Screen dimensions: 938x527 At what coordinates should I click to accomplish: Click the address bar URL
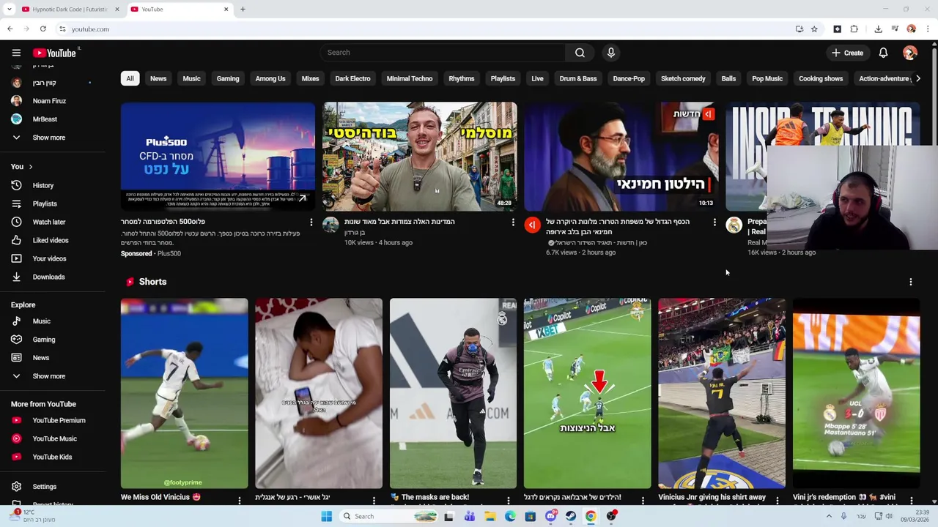pyautogui.click(x=90, y=29)
